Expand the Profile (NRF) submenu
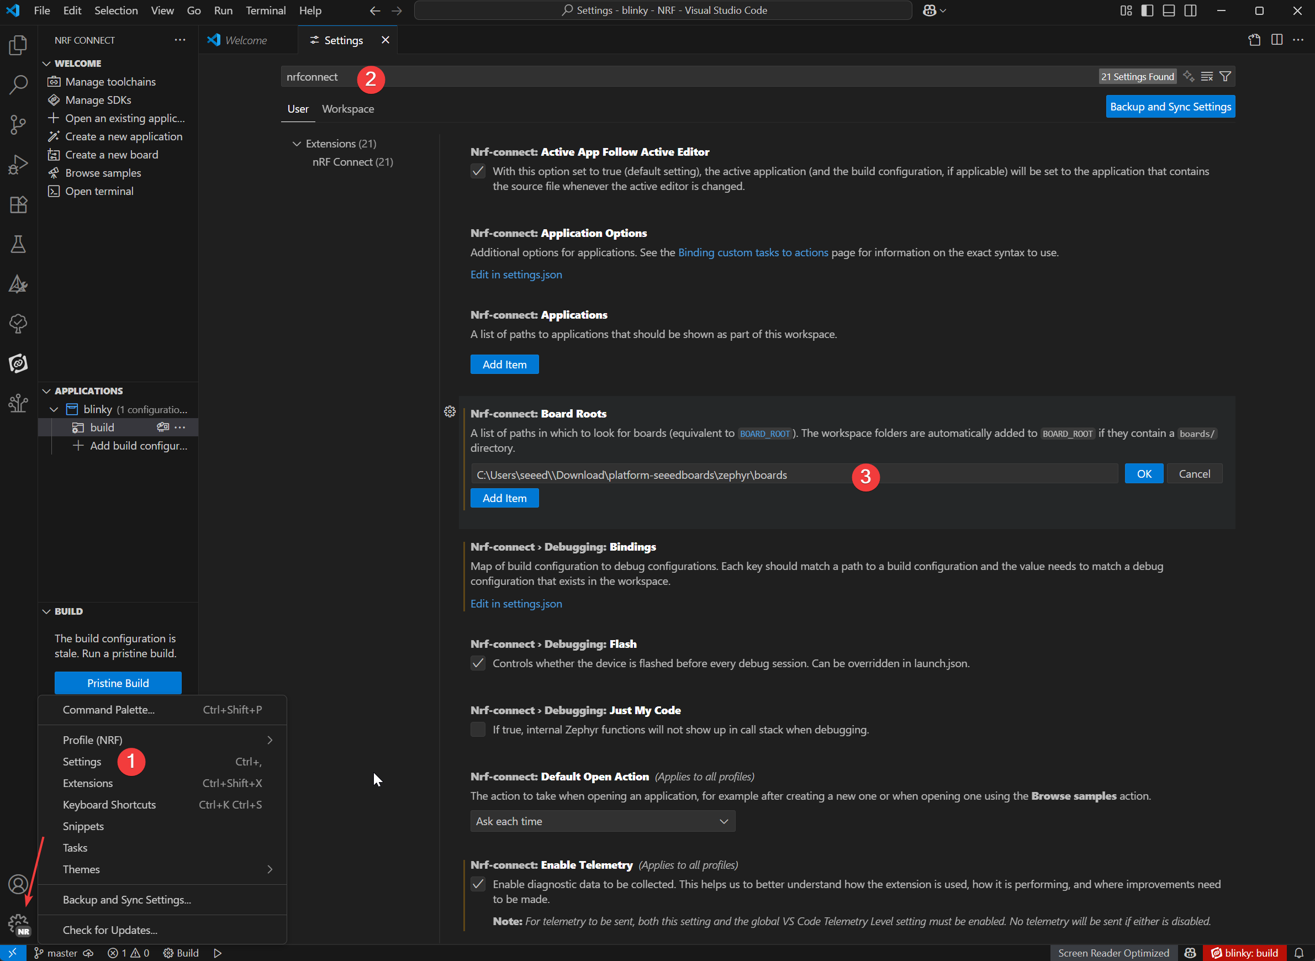The height and width of the screenshot is (961, 1315). click(x=162, y=740)
